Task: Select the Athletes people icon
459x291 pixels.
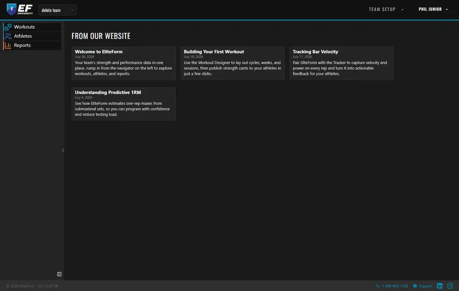Action: pos(8,36)
